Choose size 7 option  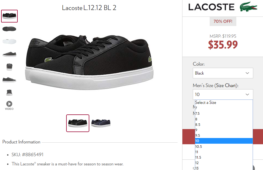[224, 108]
